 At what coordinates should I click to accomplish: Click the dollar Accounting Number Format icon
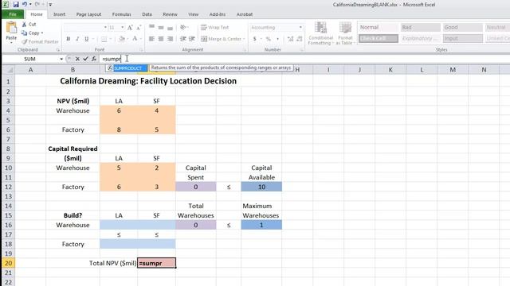click(255, 39)
